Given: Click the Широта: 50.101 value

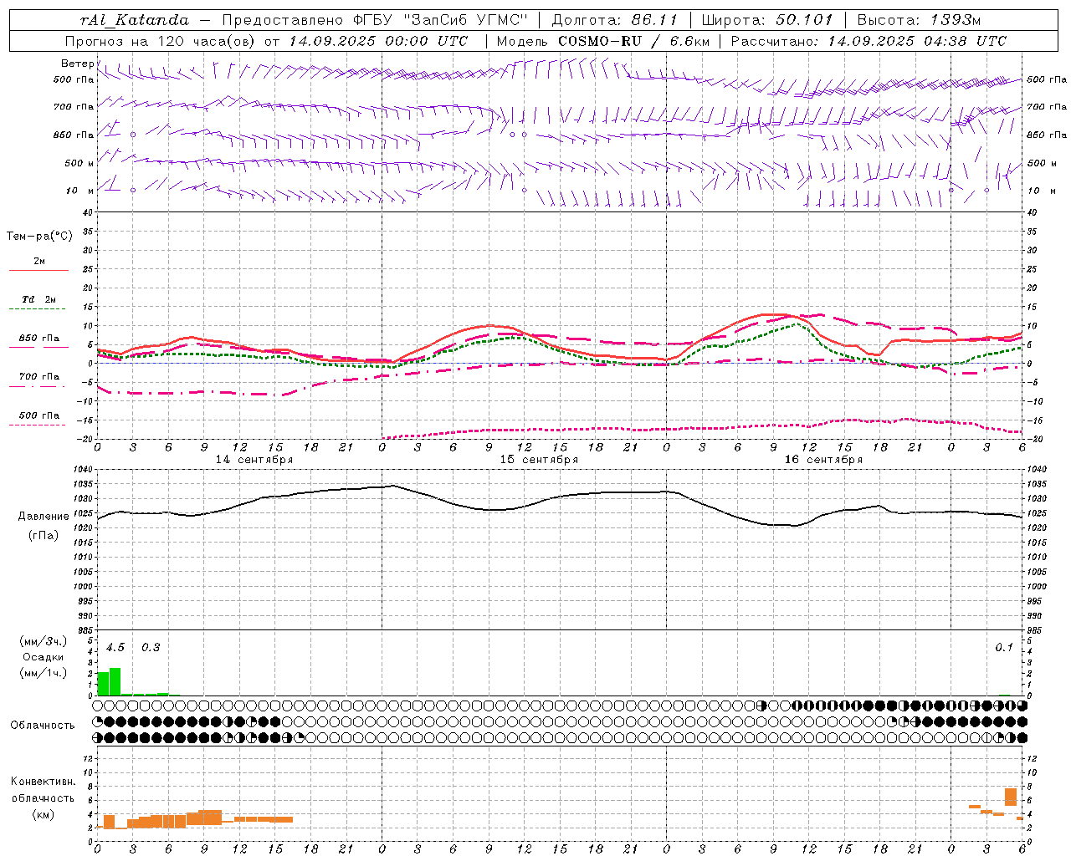Looking at the screenshot, I should click(767, 20).
